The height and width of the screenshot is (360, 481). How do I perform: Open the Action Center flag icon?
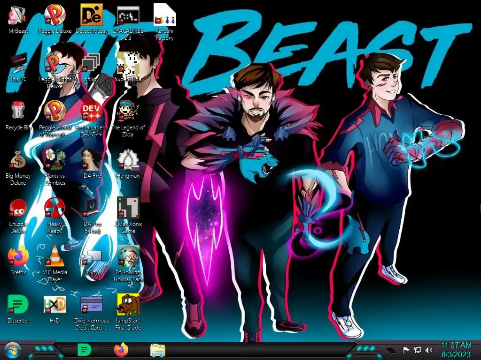(406, 350)
